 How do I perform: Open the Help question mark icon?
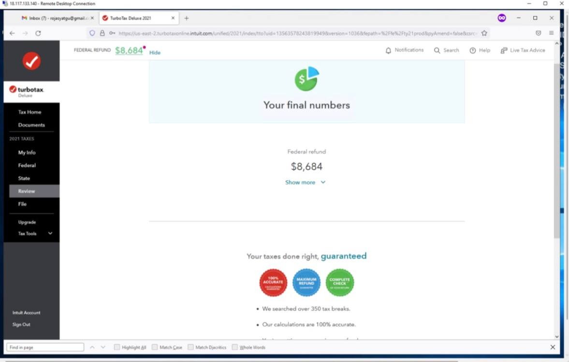point(472,50)
